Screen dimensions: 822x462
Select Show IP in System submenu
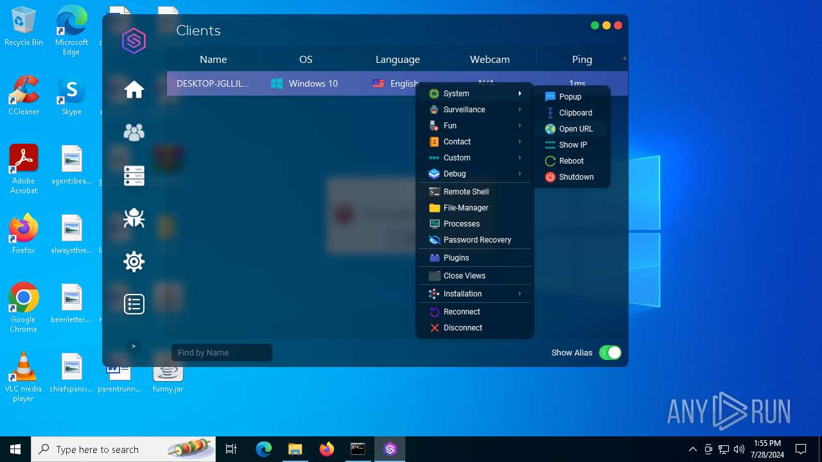tap(572, 145)
